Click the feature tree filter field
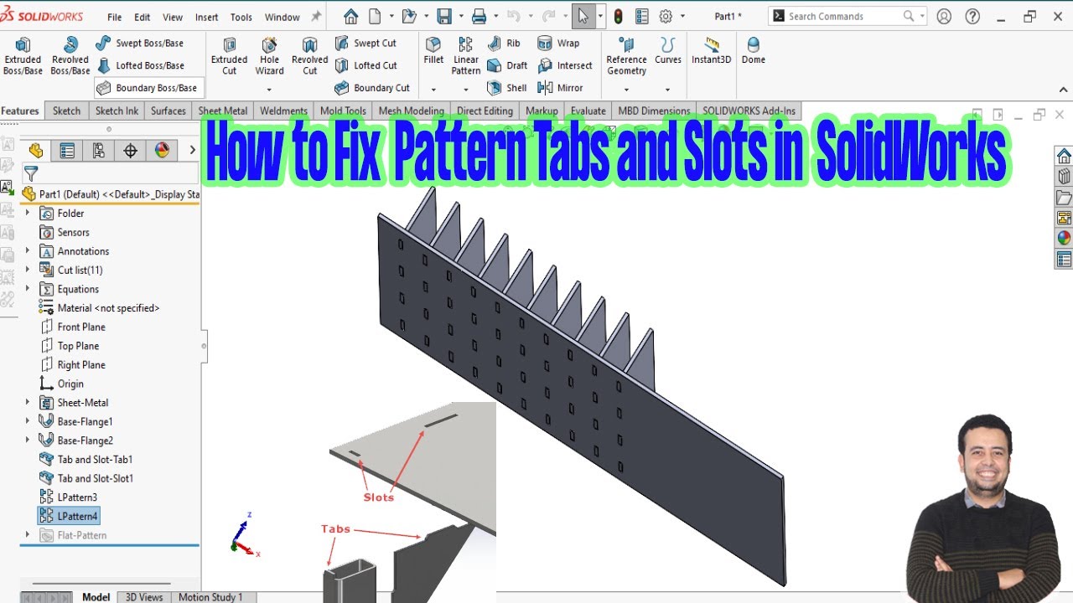This screenshot has height=603, width=1073. pyautogui.click(x=111, y=173)
